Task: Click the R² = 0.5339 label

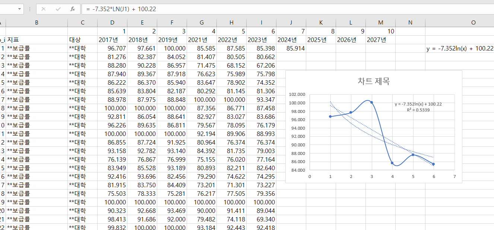Action: click(418, 110)
